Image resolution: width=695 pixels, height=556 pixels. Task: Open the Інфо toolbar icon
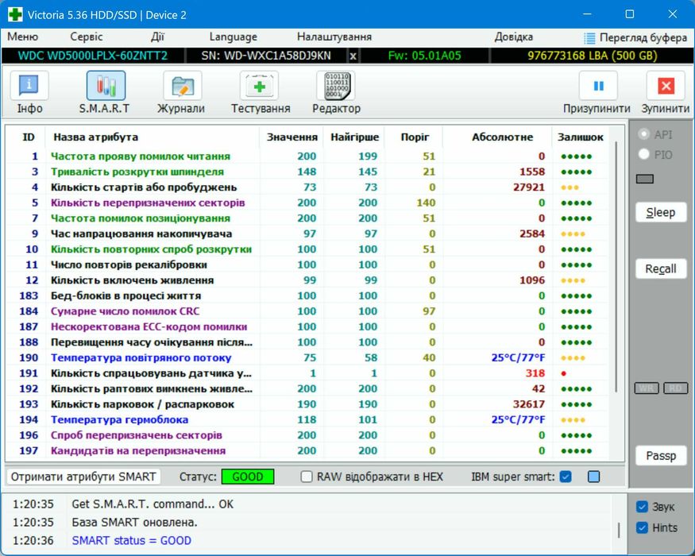pos(29,85)
